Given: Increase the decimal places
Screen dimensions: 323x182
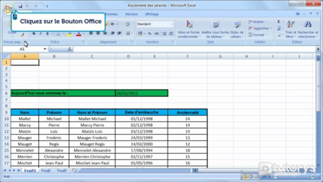Looking at the screenshot, I should pos(164,33).
